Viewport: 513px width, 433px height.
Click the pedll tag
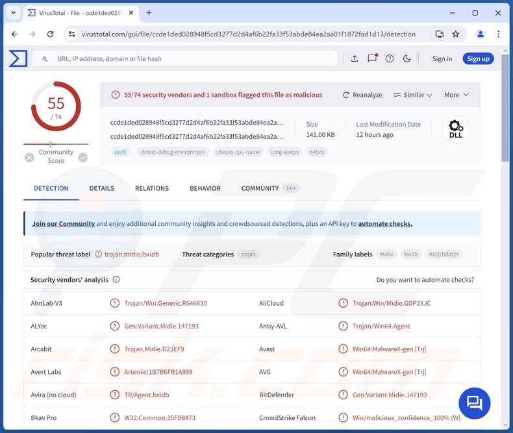click(120, 152)
